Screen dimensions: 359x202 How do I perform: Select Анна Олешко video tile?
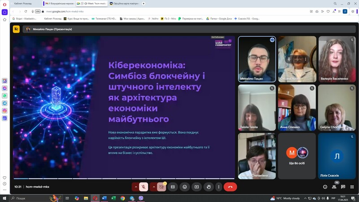[297, 108]
